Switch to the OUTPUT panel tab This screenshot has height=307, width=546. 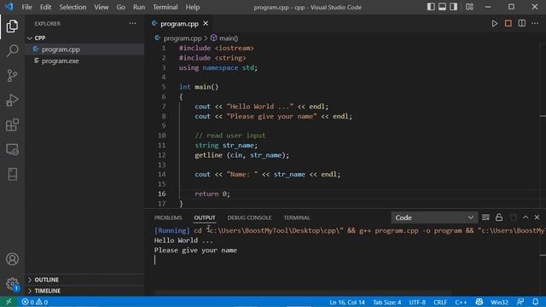[x=205, y=217]
